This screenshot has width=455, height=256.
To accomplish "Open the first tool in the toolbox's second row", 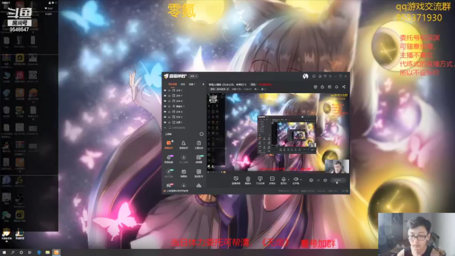I will (168, 159).
